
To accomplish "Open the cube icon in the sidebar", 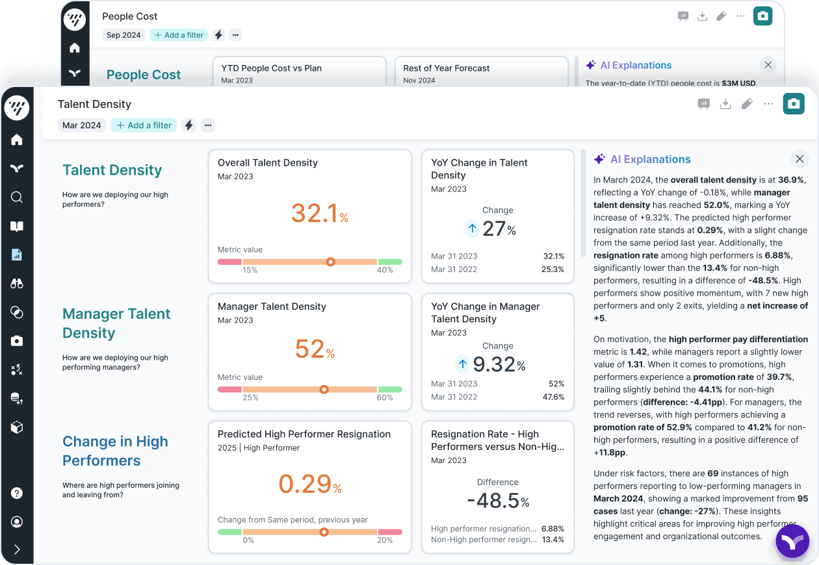I will [17, 427].
